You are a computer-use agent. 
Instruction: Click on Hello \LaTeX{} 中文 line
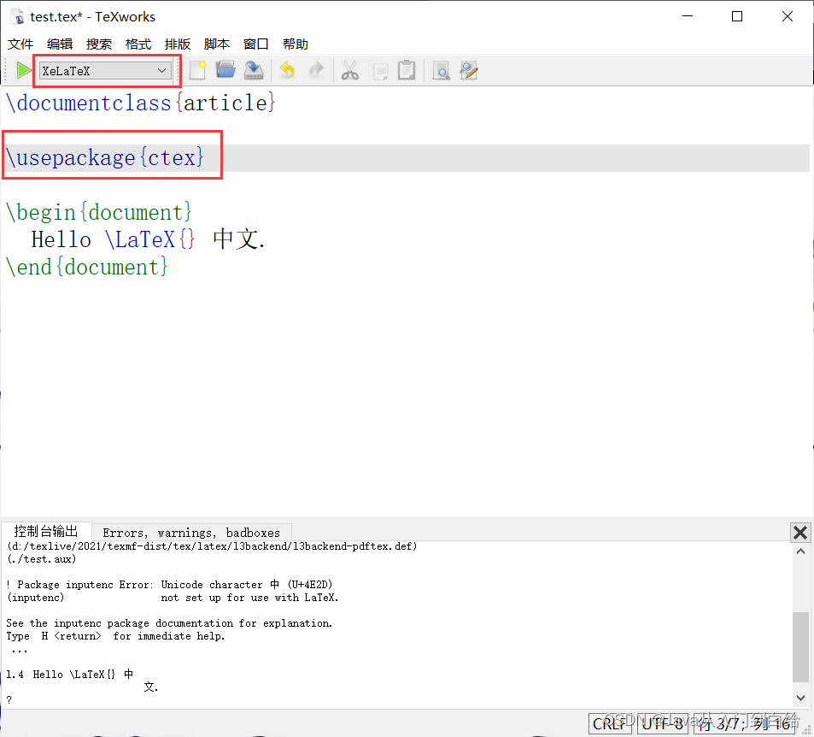pos(148,239)
